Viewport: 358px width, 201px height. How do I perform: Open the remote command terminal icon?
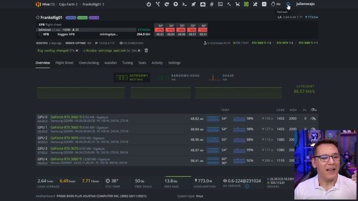coord(185,4)
